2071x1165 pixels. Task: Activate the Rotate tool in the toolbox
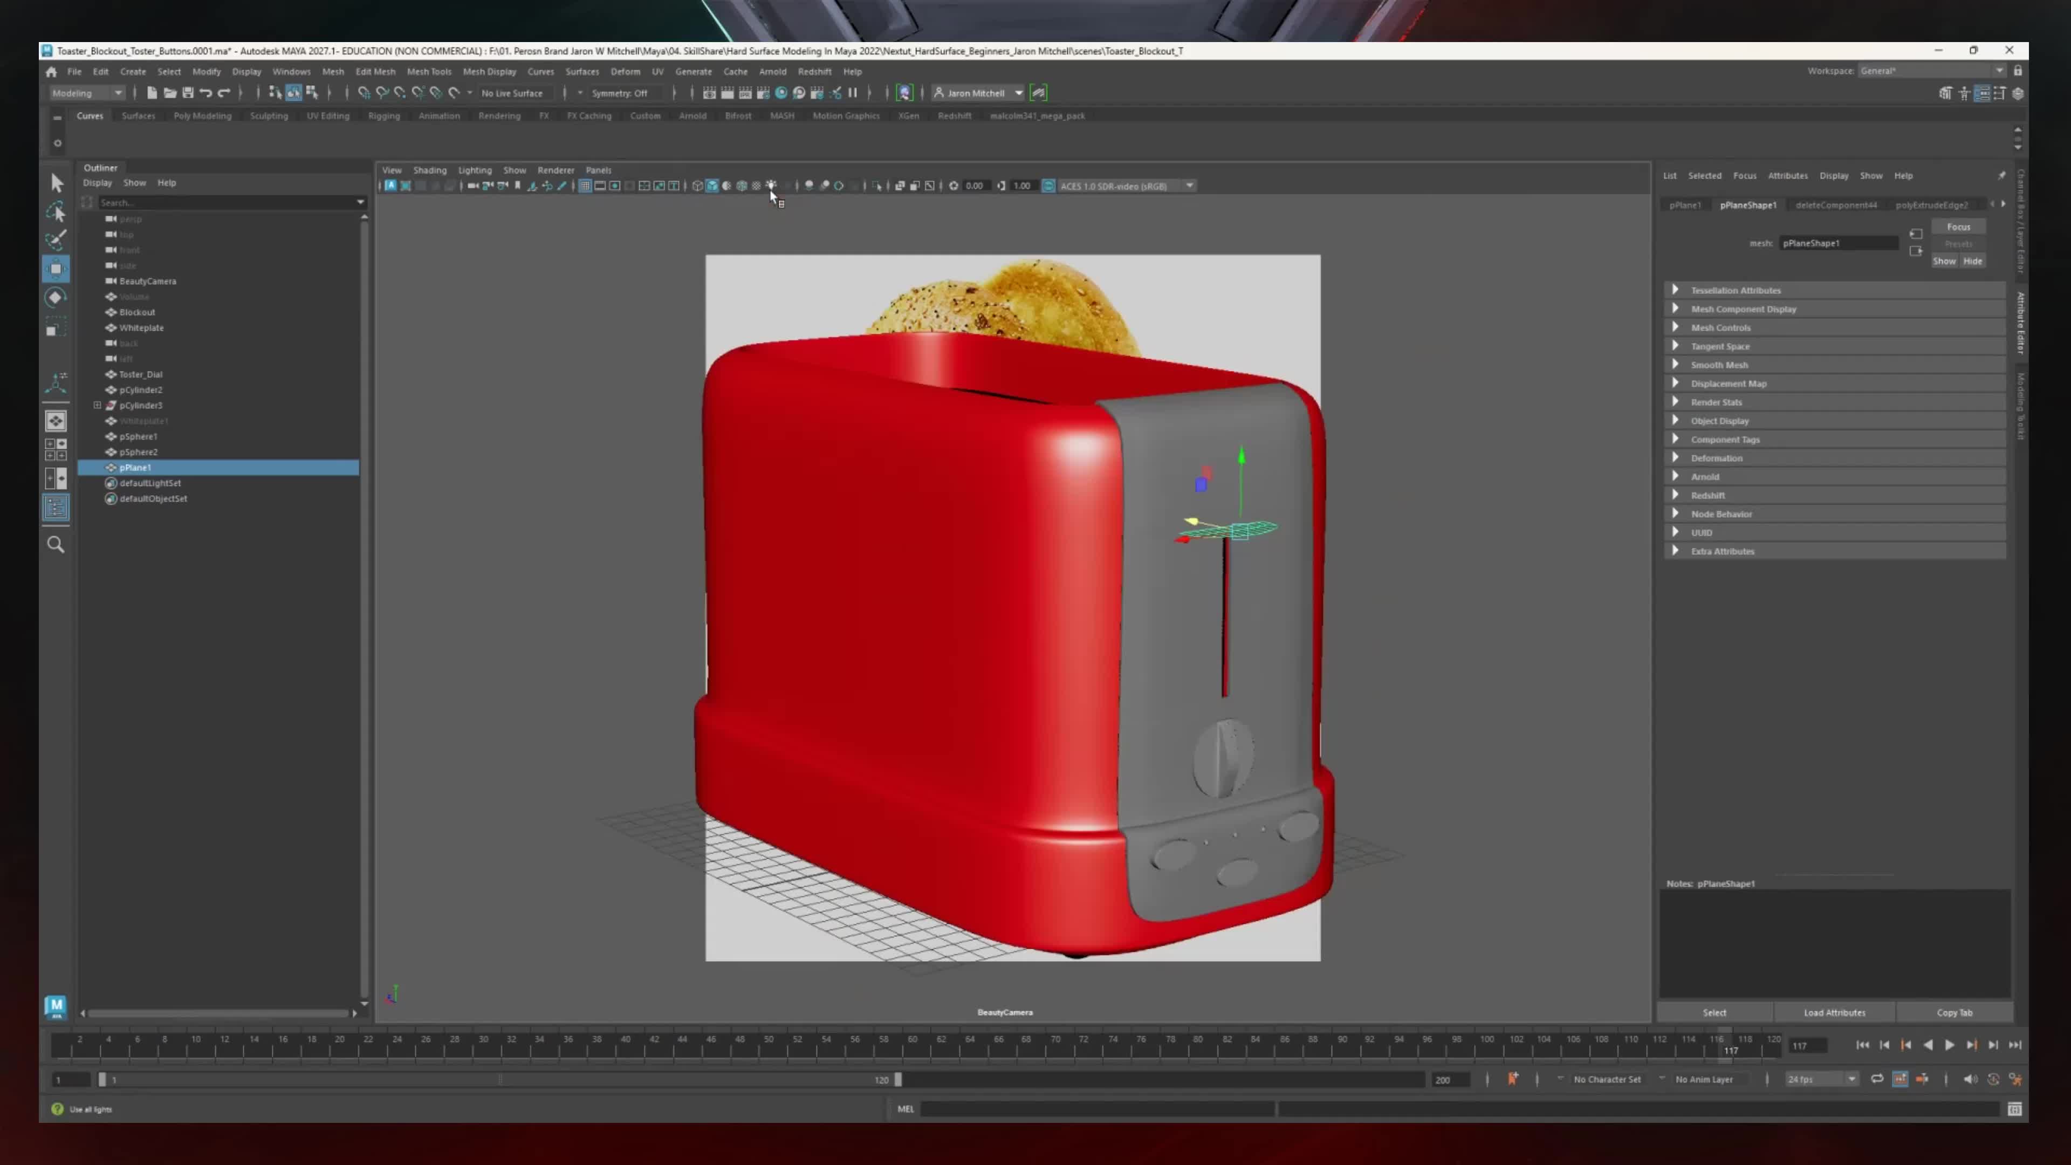click(x=56, y=298)
